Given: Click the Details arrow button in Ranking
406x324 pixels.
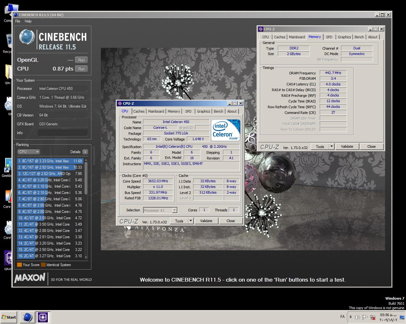Looking at the screenshot, I should click(85, 152).
